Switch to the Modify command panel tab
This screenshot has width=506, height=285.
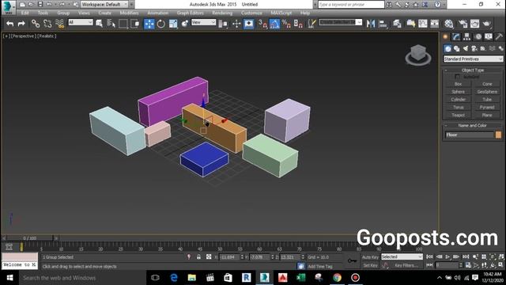click(456, 36)
